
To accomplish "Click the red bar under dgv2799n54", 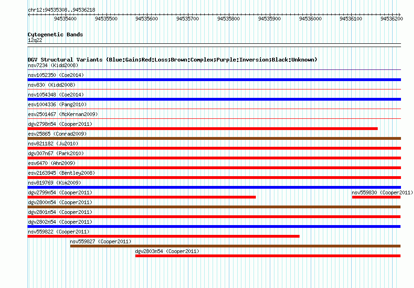I will (x=141, y=197).
